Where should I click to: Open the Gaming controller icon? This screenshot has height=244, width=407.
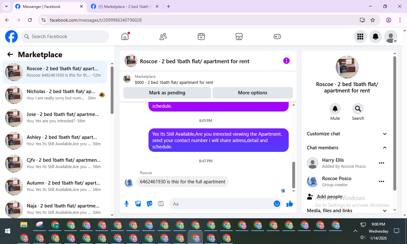point(277,37)
